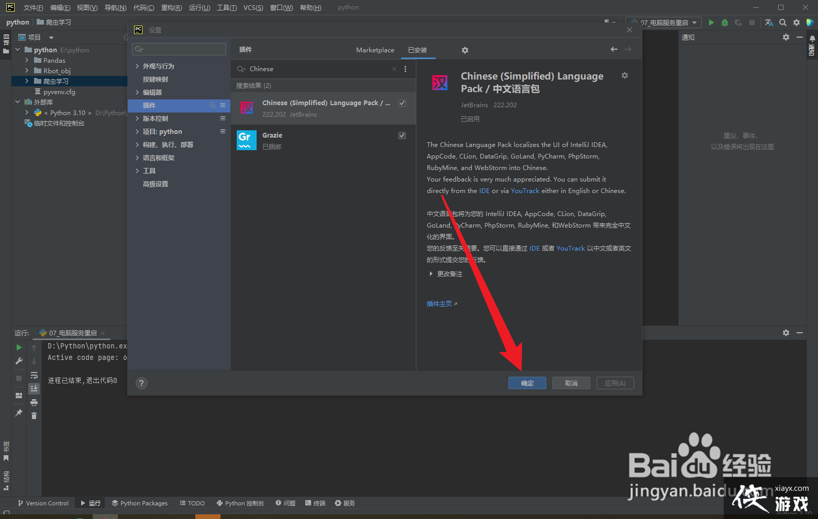Toggle the Grazie plugin checkbox
The width and height of the screenshot is (818, 519).
click(x=402, y=136)
